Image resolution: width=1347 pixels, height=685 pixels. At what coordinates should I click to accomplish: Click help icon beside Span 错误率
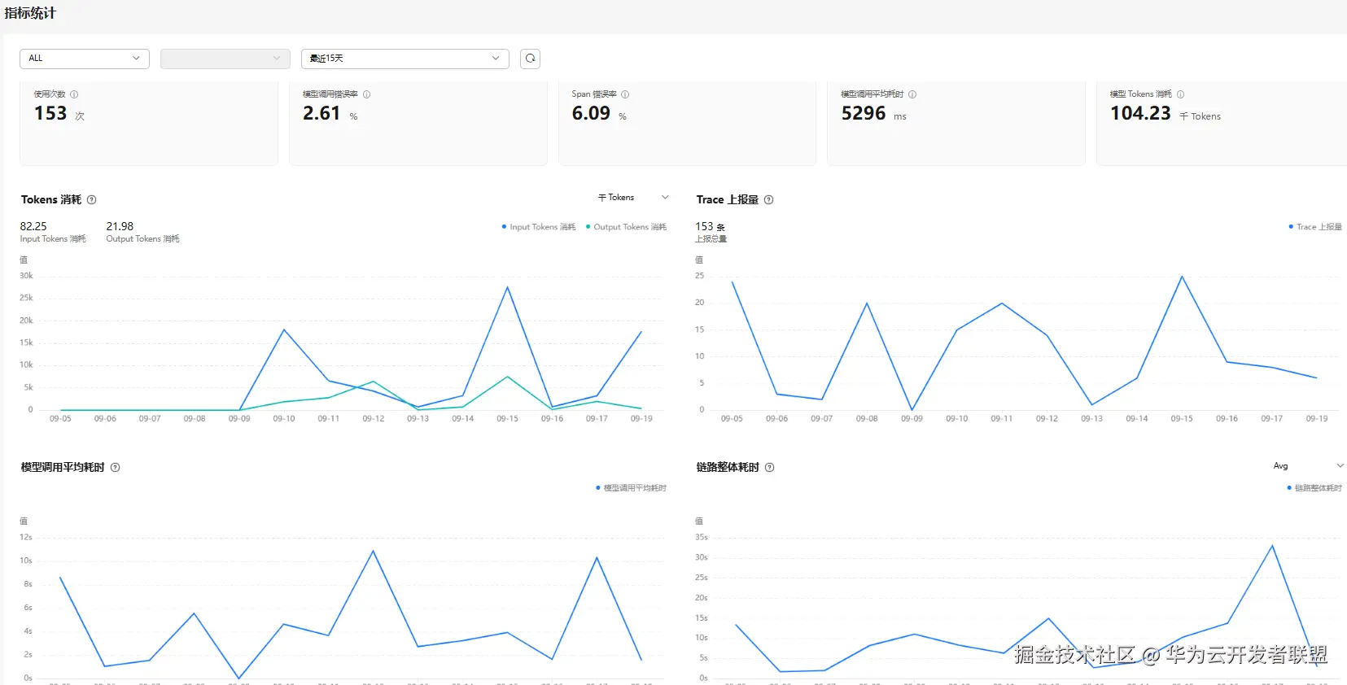coord(625,94)
